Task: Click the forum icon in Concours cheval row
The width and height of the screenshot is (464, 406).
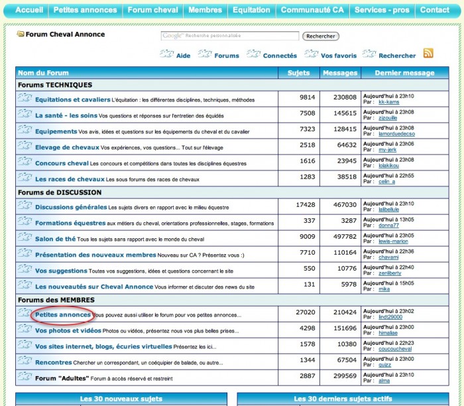Action: [x=25, y=161]
